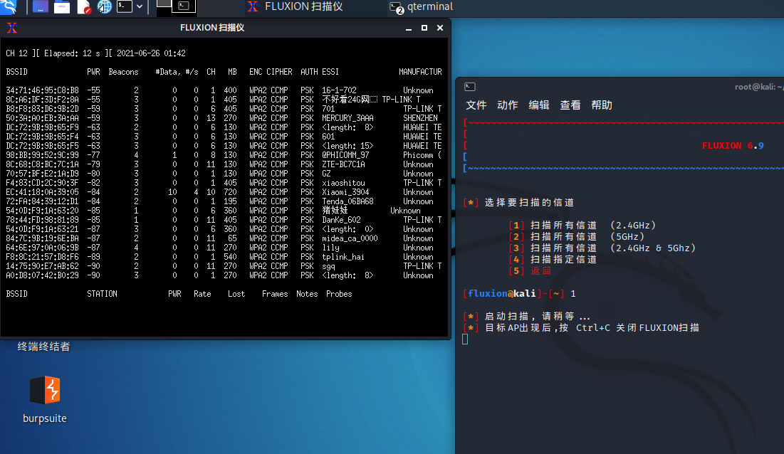Click BSSID A0:D8:07:42:B0:29
The image size is (784, 454).
point(43,275)
